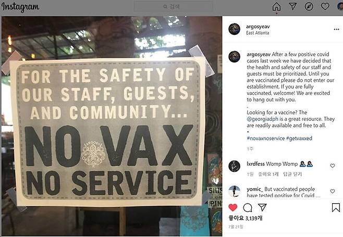Click the comment speech bubble icon
The image size is (343, 237).
(248, 208)
